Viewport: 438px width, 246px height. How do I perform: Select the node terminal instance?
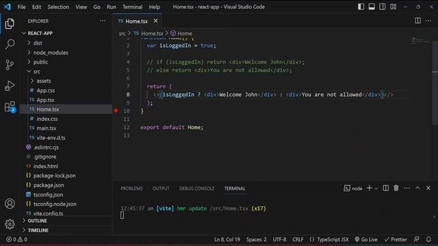tap(353, 189)
